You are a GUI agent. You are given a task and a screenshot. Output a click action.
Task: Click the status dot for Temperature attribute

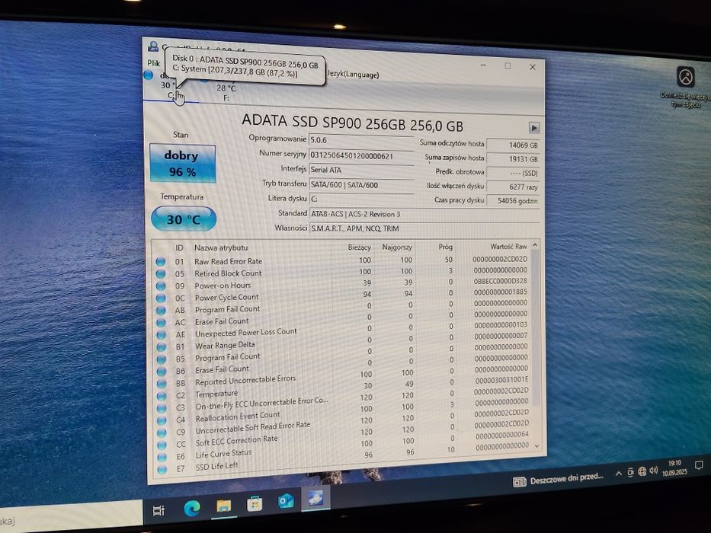click(x=162, y=396)
